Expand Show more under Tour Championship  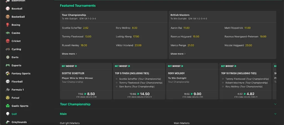69,54
